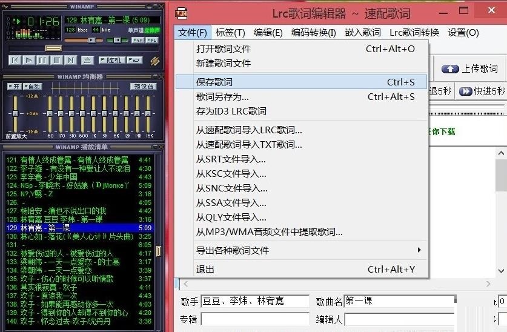Image resolution: width=507 pixels, height=332 pixels.
Task: Click the 60 Hz equalizer band slider
Action: click(50, 113)
